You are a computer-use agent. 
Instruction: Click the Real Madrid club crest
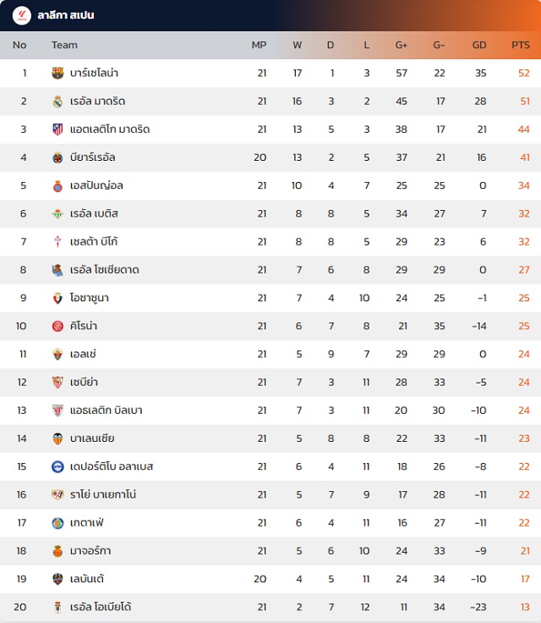pos(57,102)
